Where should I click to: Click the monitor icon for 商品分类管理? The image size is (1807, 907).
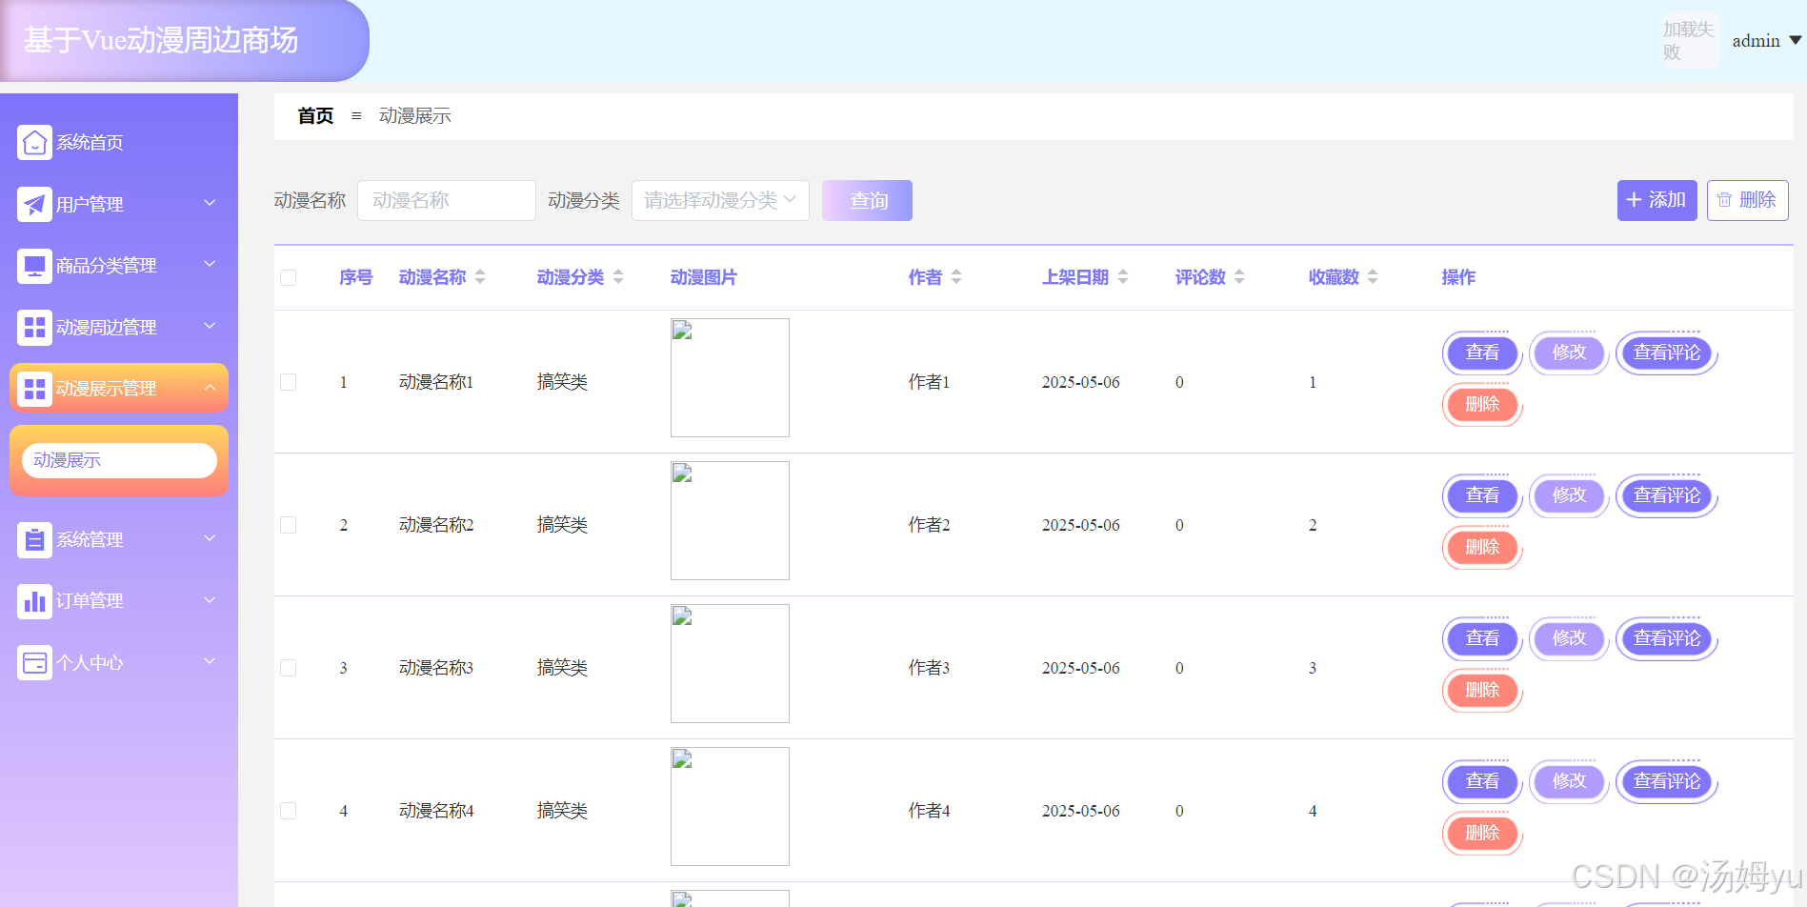coord(34,266)
